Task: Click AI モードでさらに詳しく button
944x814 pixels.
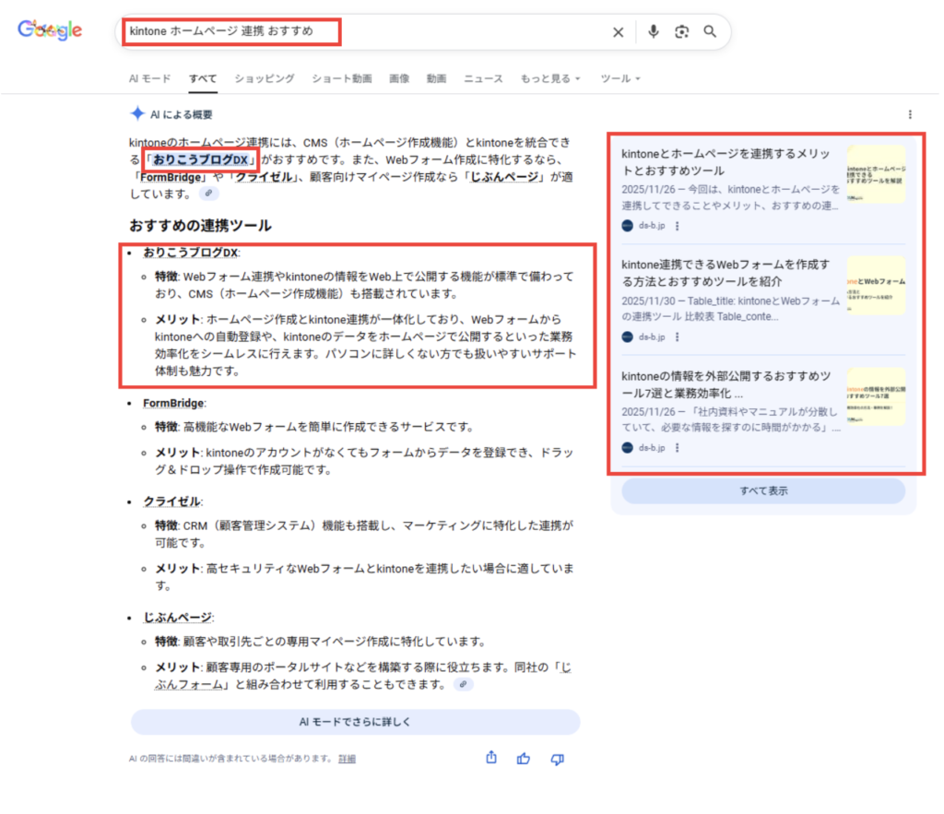Action: coord(355,722)
